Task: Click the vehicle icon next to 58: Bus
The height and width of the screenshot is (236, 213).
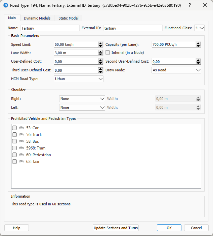Action: point(22,141)
